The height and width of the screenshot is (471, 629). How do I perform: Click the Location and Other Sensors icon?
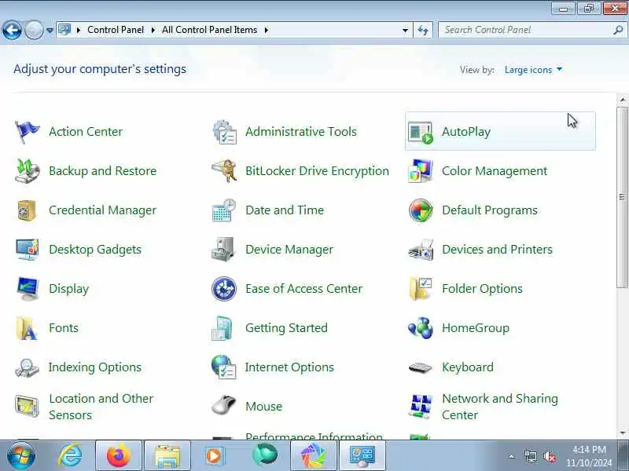[x=27, y=407]
